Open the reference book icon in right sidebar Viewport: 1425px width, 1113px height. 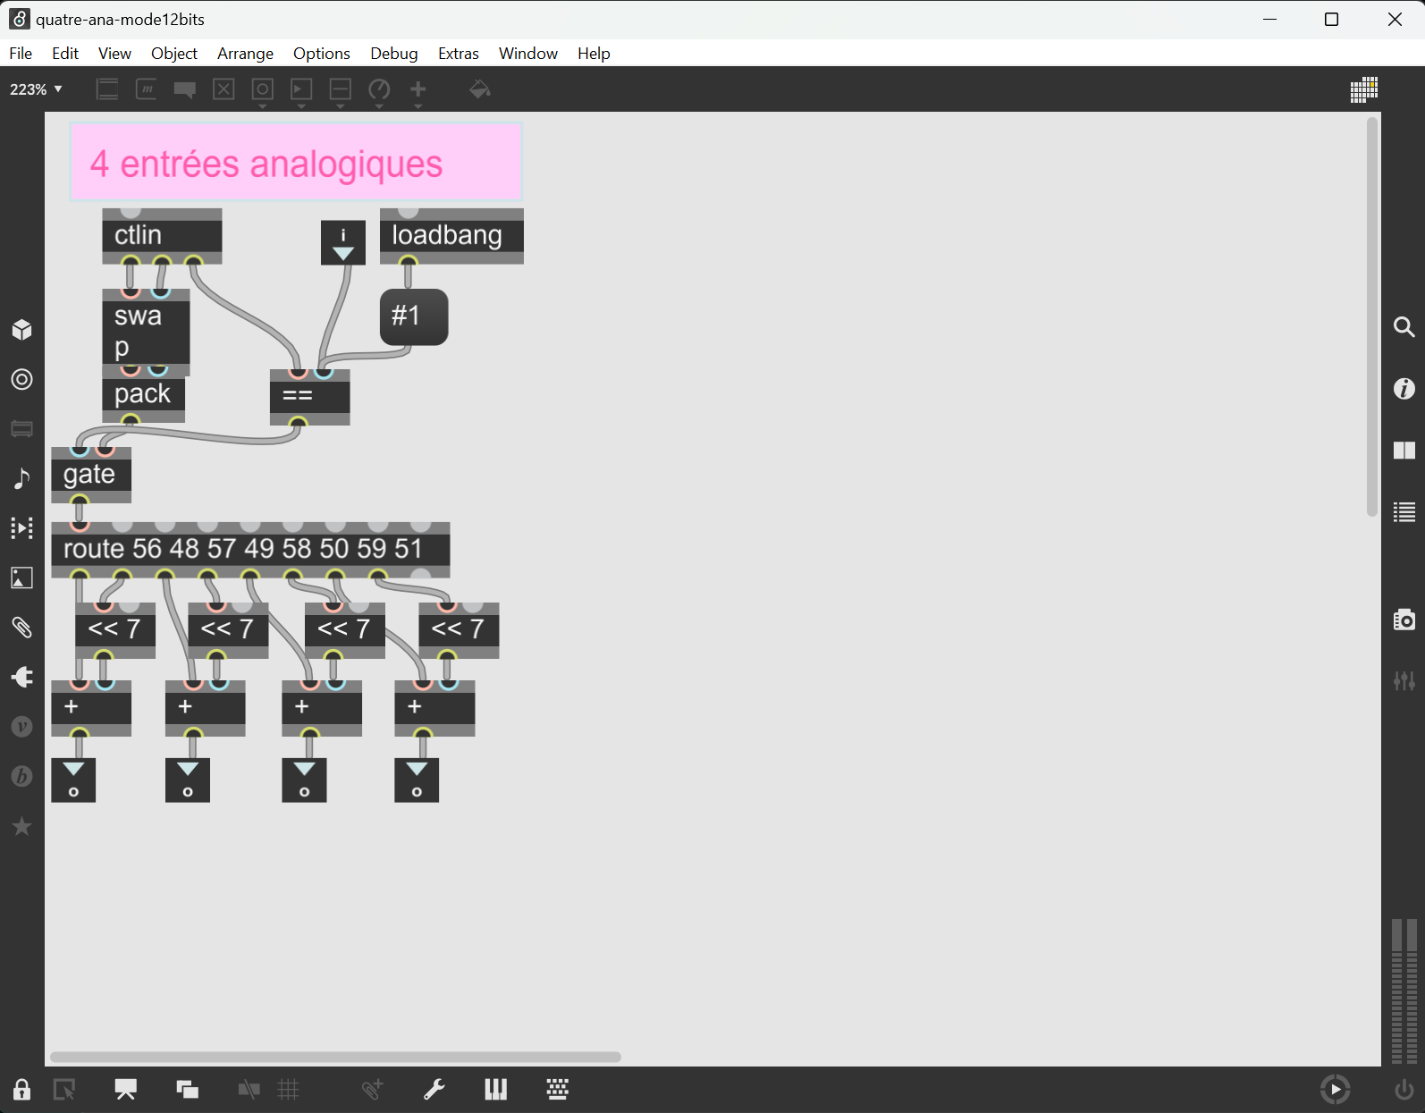tap(1404, 450)
